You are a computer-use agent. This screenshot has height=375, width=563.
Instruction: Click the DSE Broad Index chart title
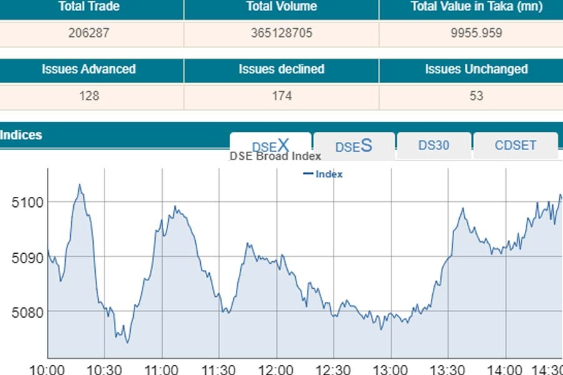275,156
